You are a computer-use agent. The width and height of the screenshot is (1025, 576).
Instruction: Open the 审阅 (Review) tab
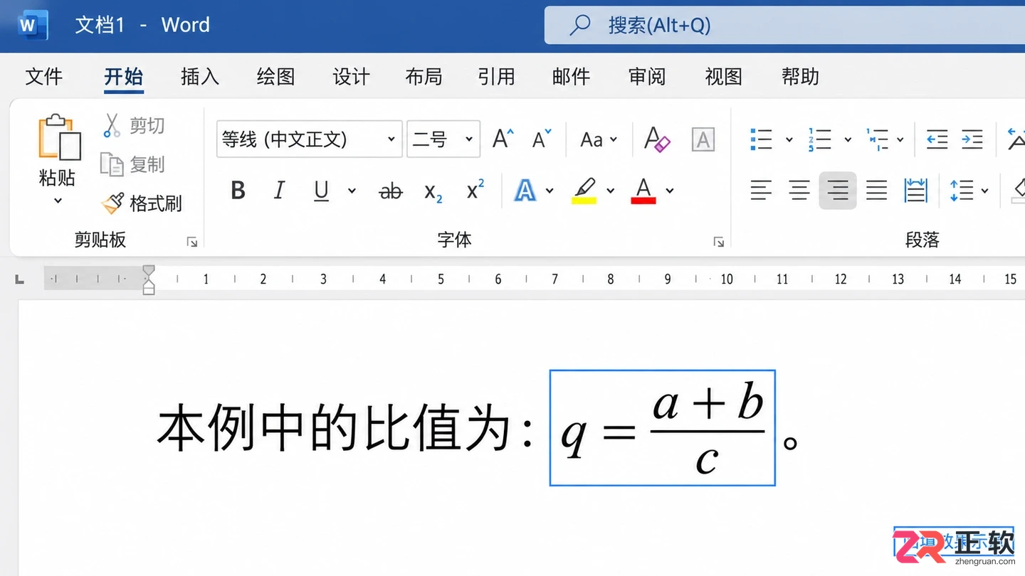tap(647, 77)
